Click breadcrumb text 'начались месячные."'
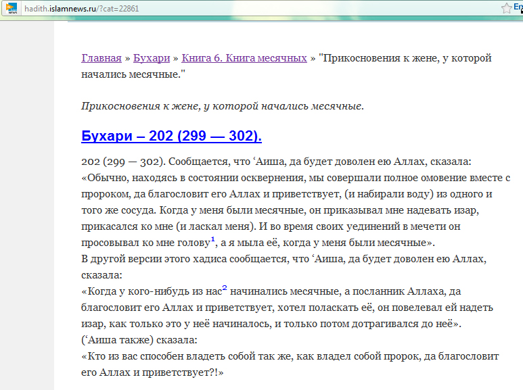 [133, 74]
